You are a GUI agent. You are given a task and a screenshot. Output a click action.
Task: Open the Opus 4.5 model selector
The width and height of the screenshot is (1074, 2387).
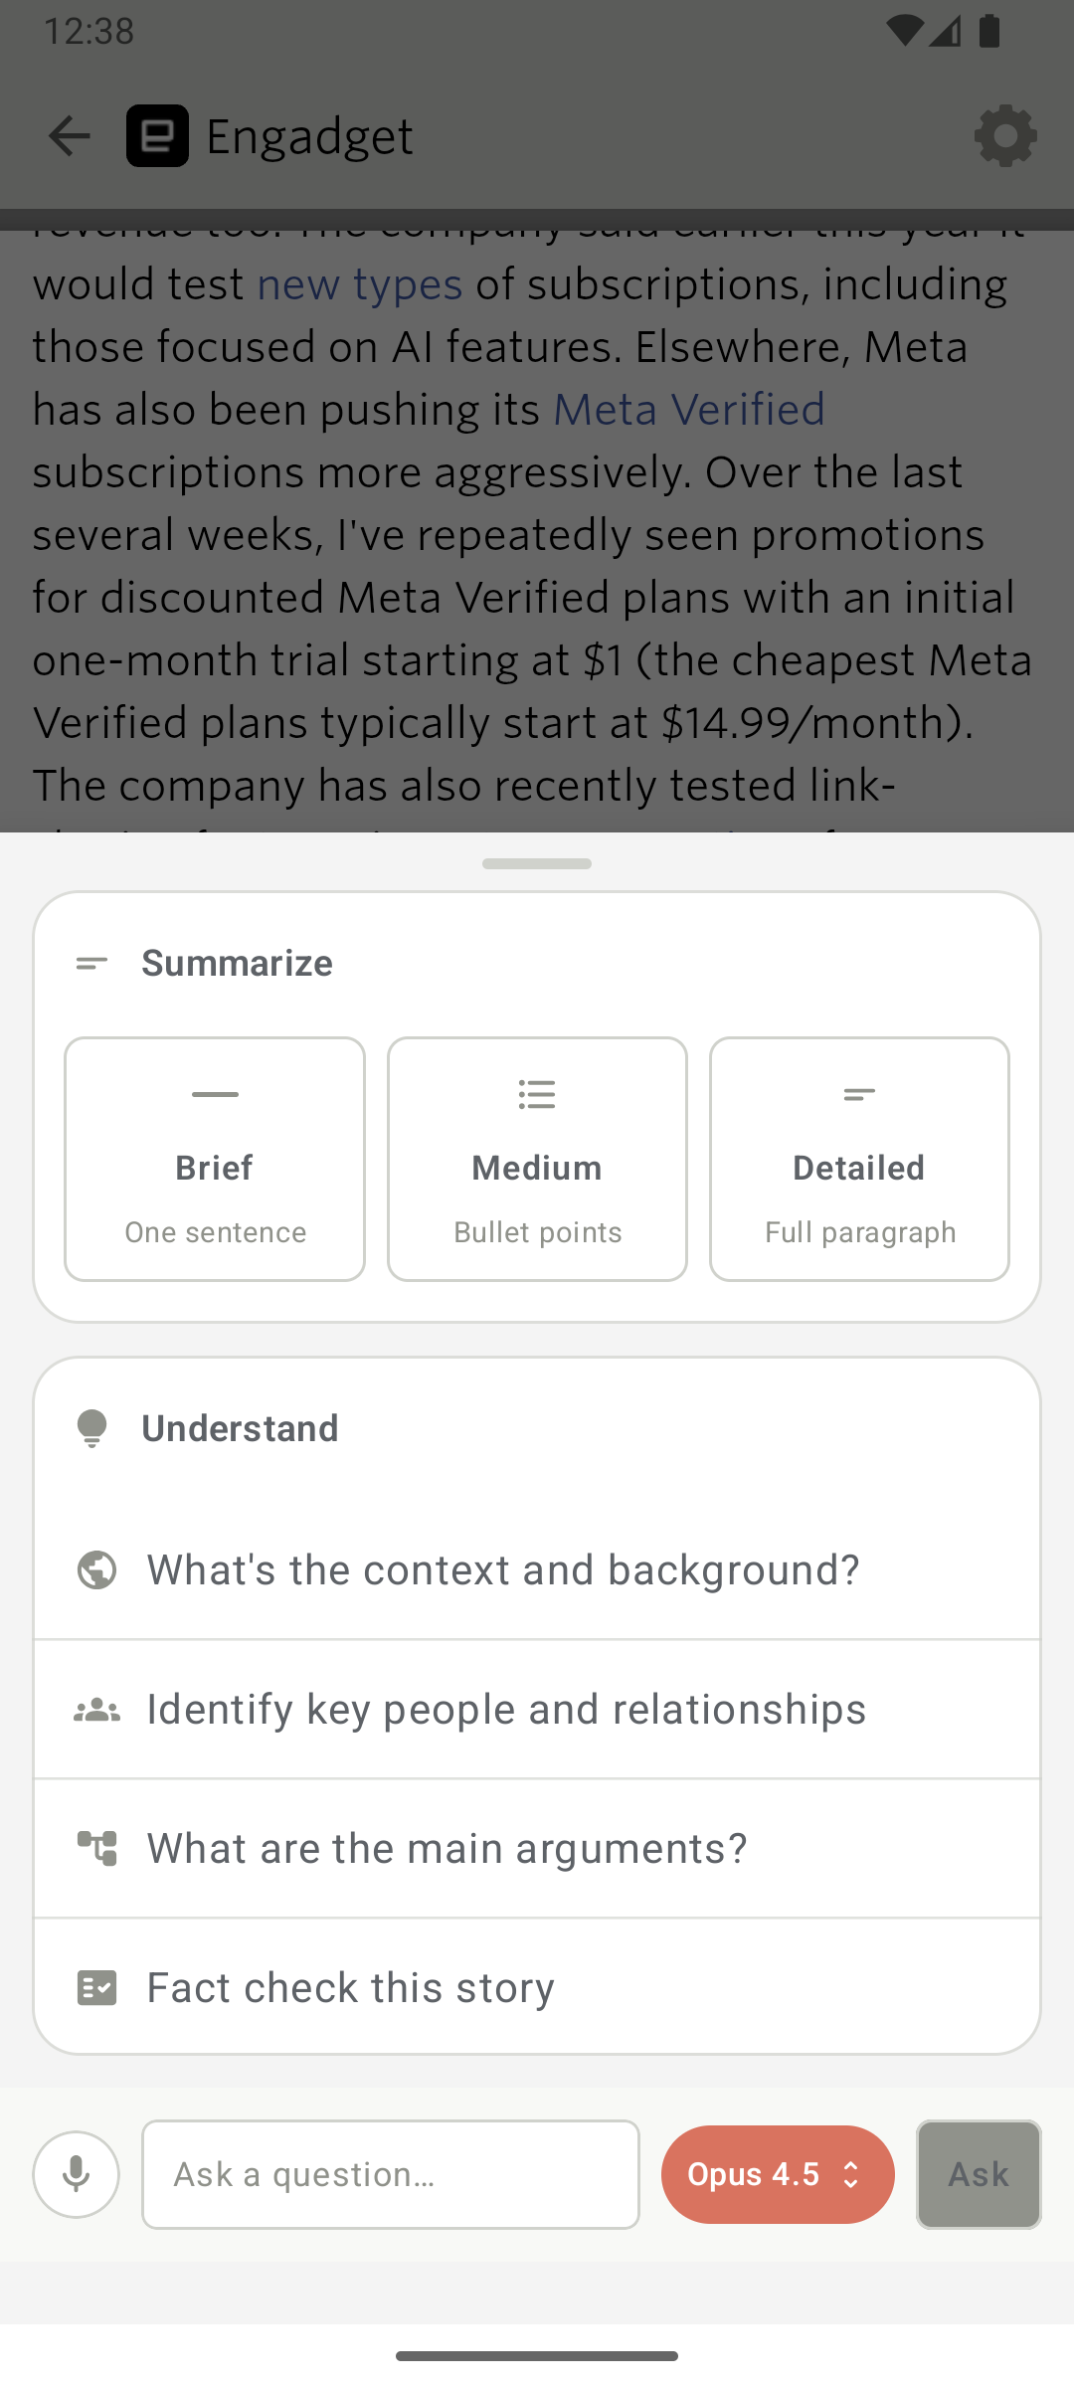coord(778,2174)
